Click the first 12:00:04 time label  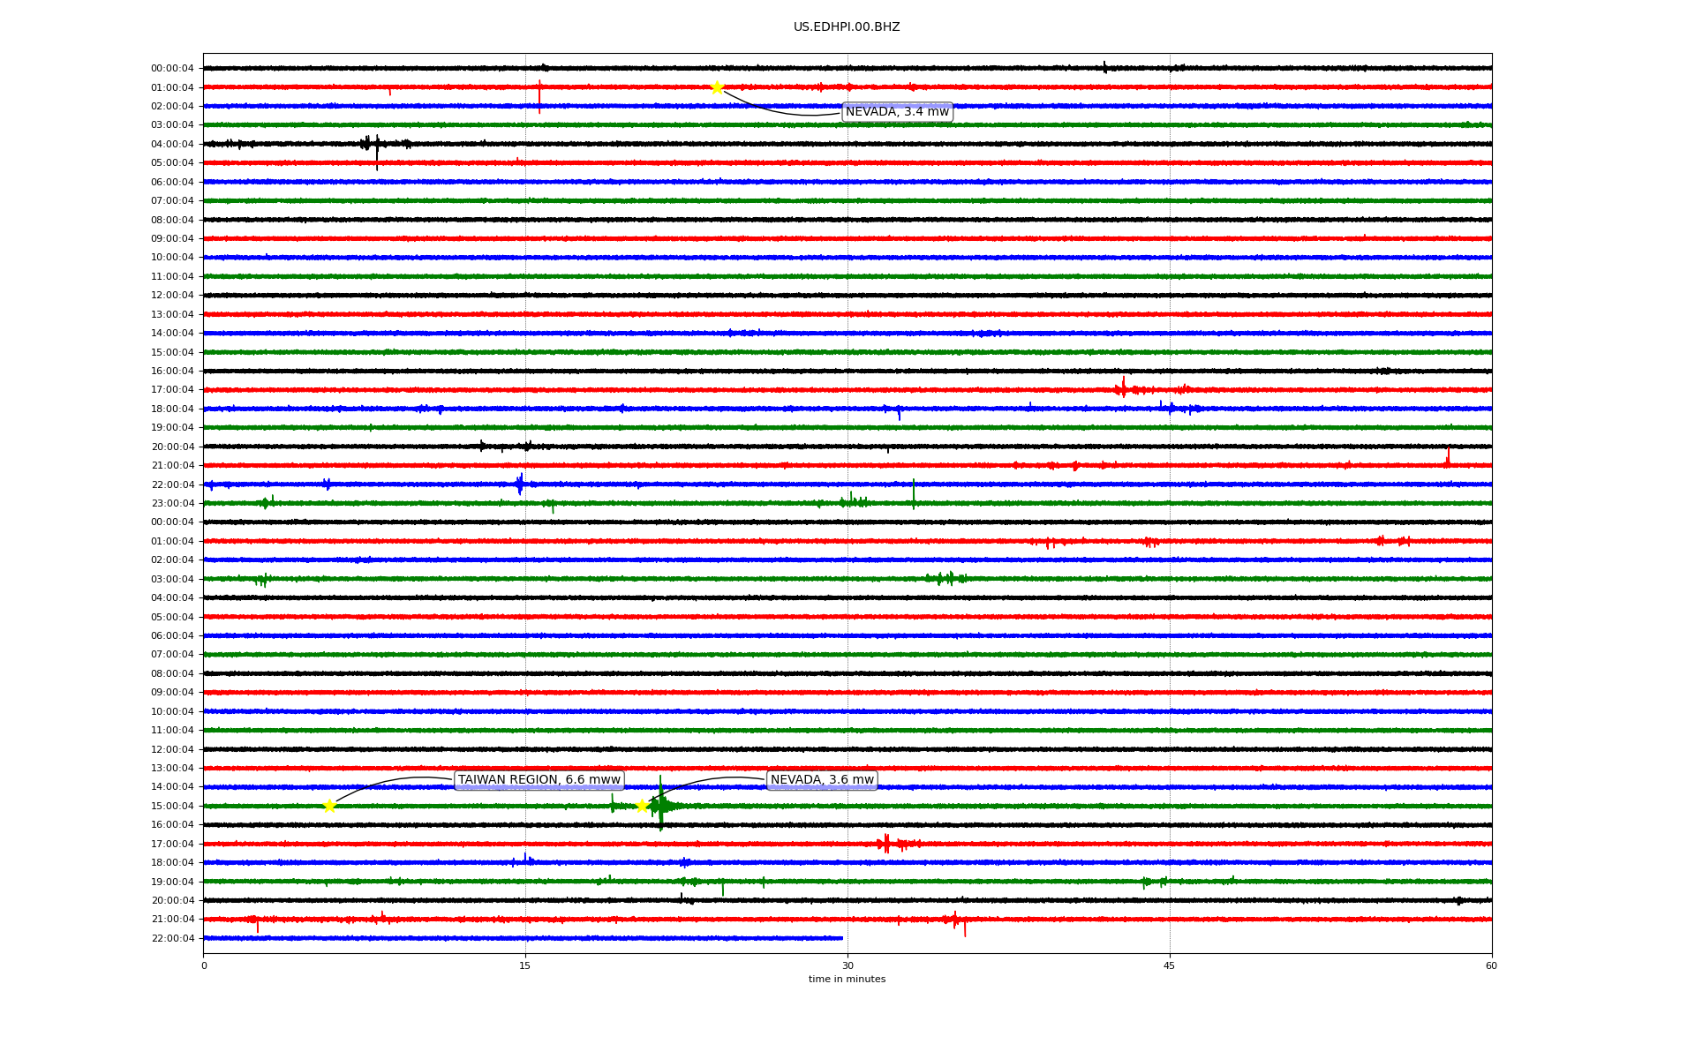tap(172, 296)
